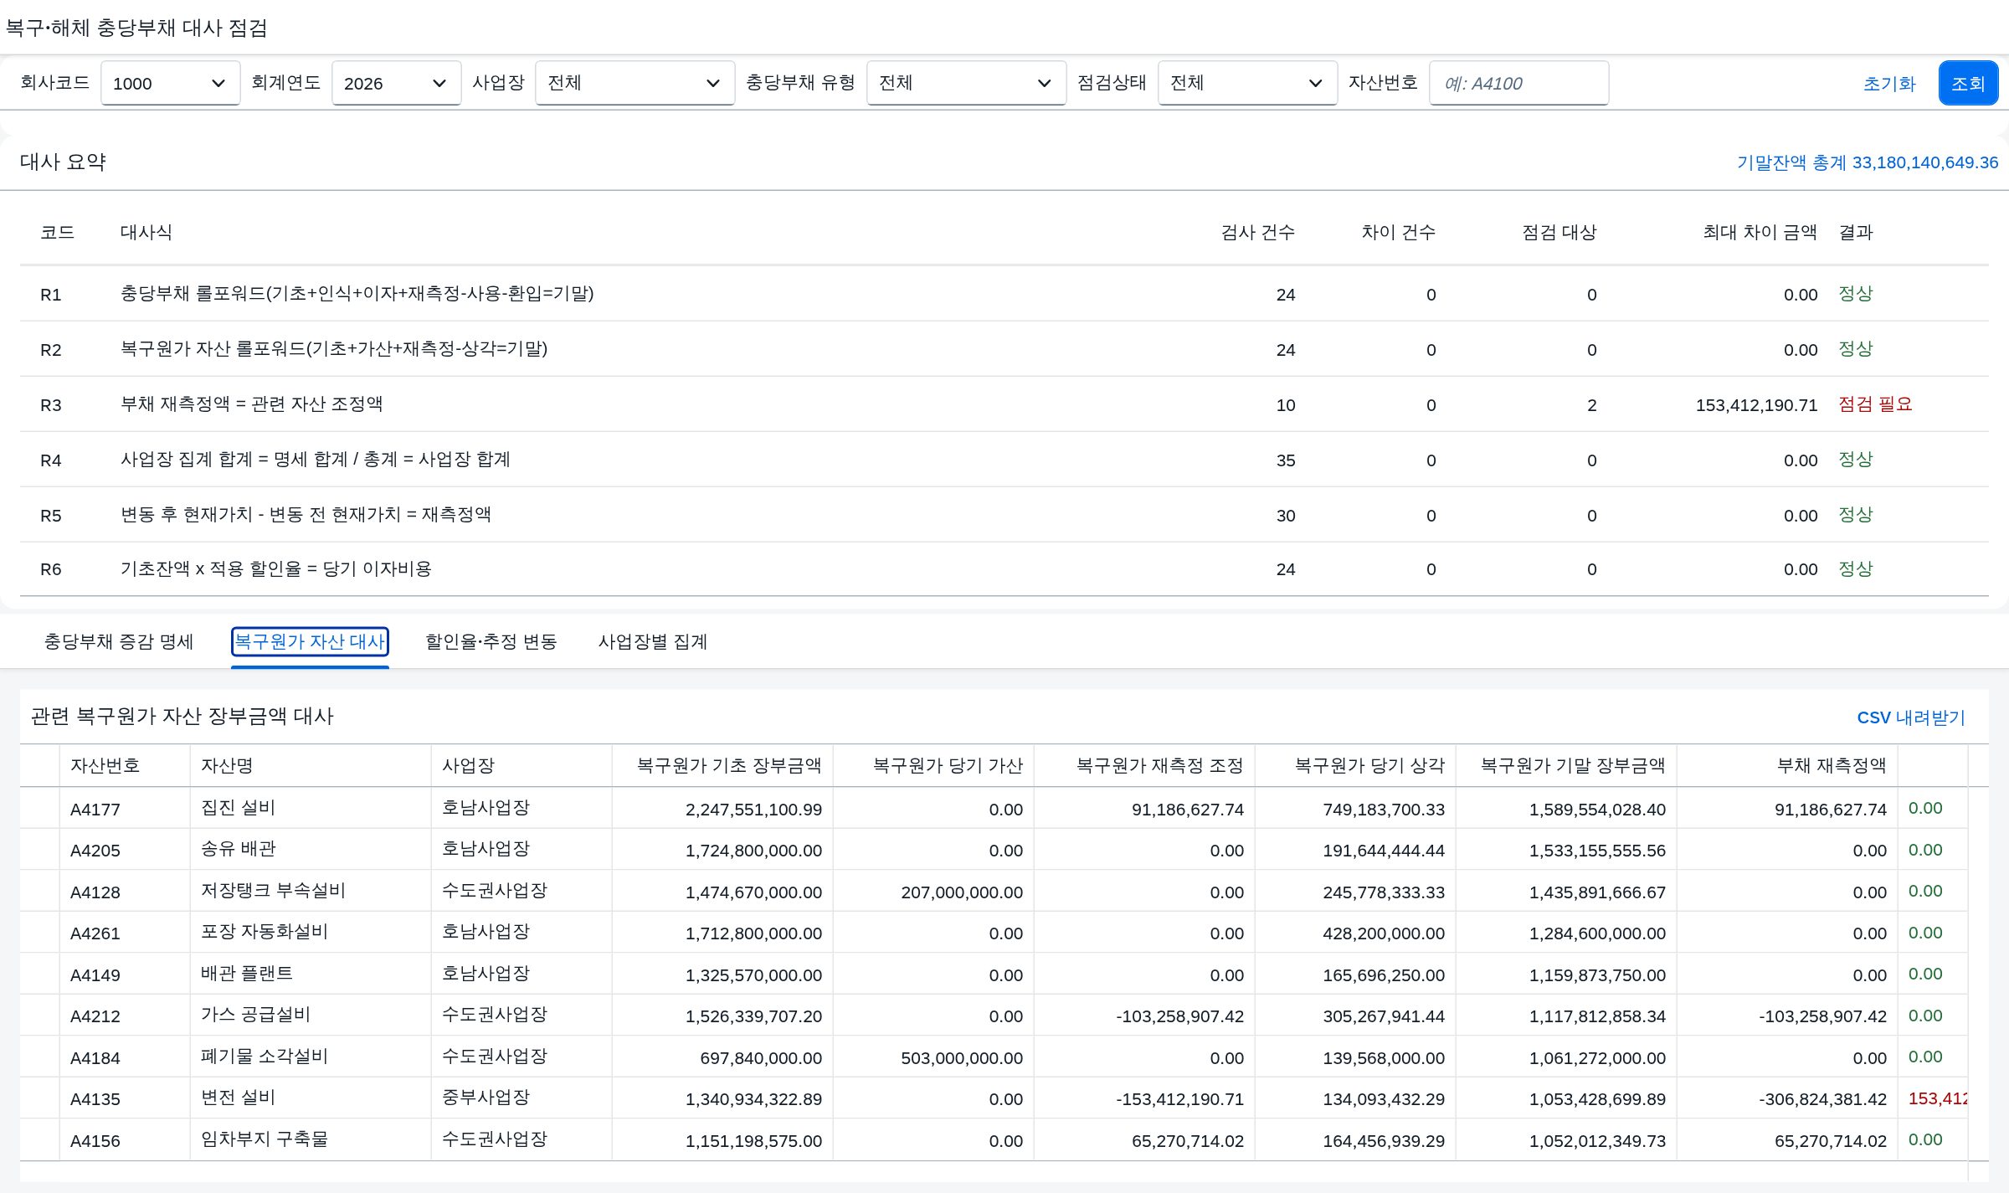Focus the 자산번호 input field
2009x1193 pixels.
tap(1518, 83)
